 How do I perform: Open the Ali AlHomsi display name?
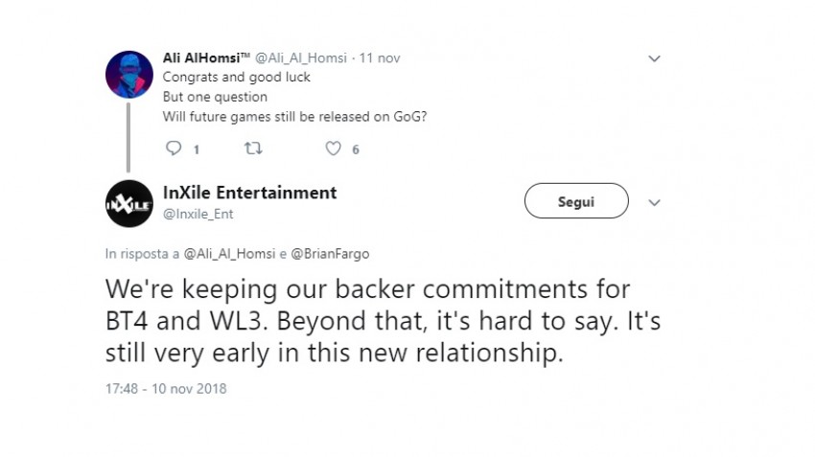point(206,57)
